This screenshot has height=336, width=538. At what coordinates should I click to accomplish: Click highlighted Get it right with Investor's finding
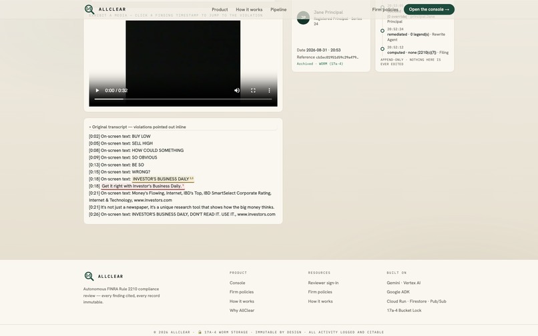(142, 186)
